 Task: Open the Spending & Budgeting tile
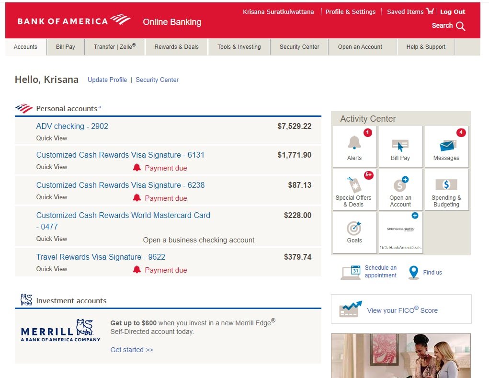tap(446, 189)
